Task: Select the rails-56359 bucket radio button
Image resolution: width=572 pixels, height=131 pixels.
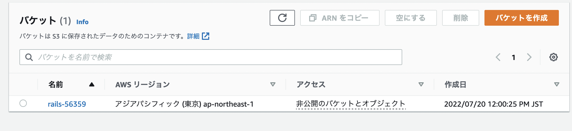Action: tap(23, 103)
